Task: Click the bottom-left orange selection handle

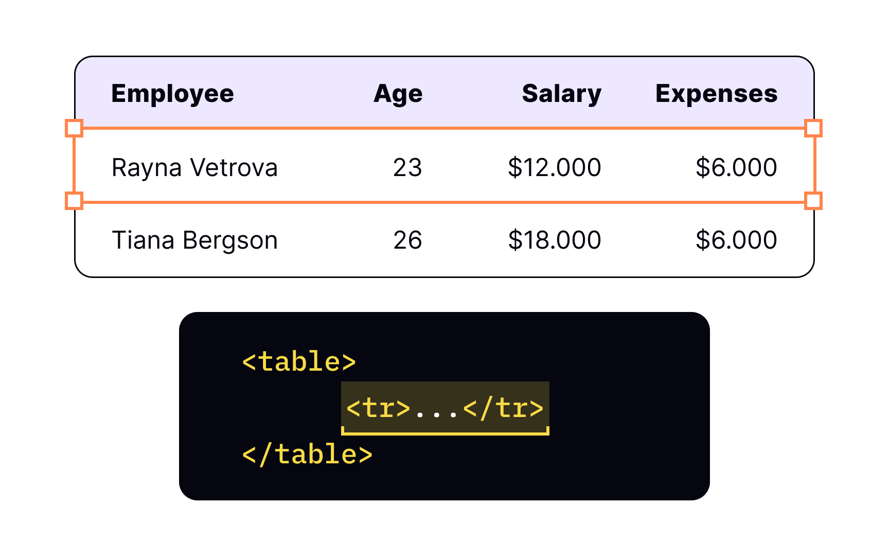Action: (74, 201)
